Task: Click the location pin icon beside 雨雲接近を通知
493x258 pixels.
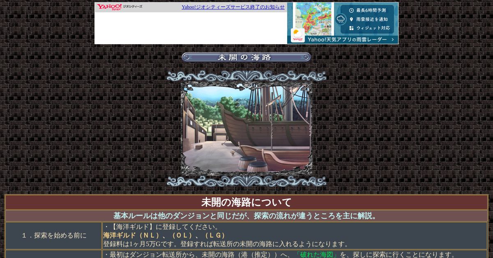Action: (351, 19)
